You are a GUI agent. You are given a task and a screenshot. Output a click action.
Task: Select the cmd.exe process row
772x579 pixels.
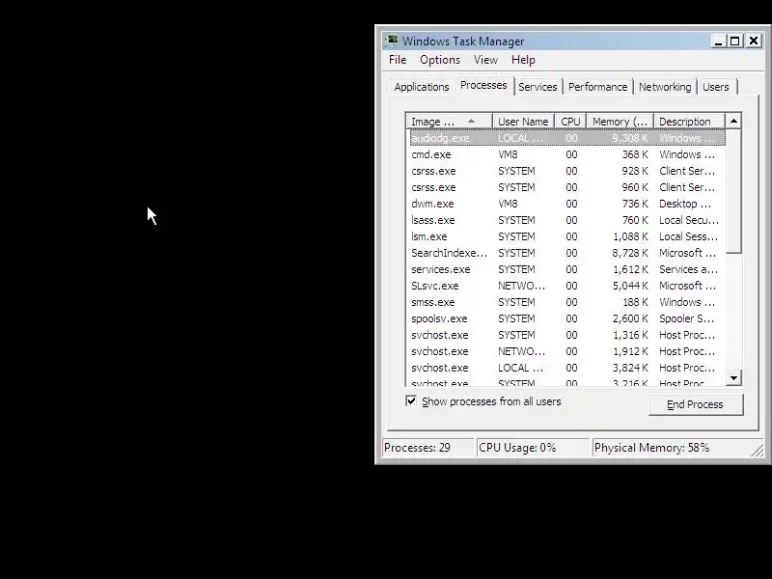point(567,154)
